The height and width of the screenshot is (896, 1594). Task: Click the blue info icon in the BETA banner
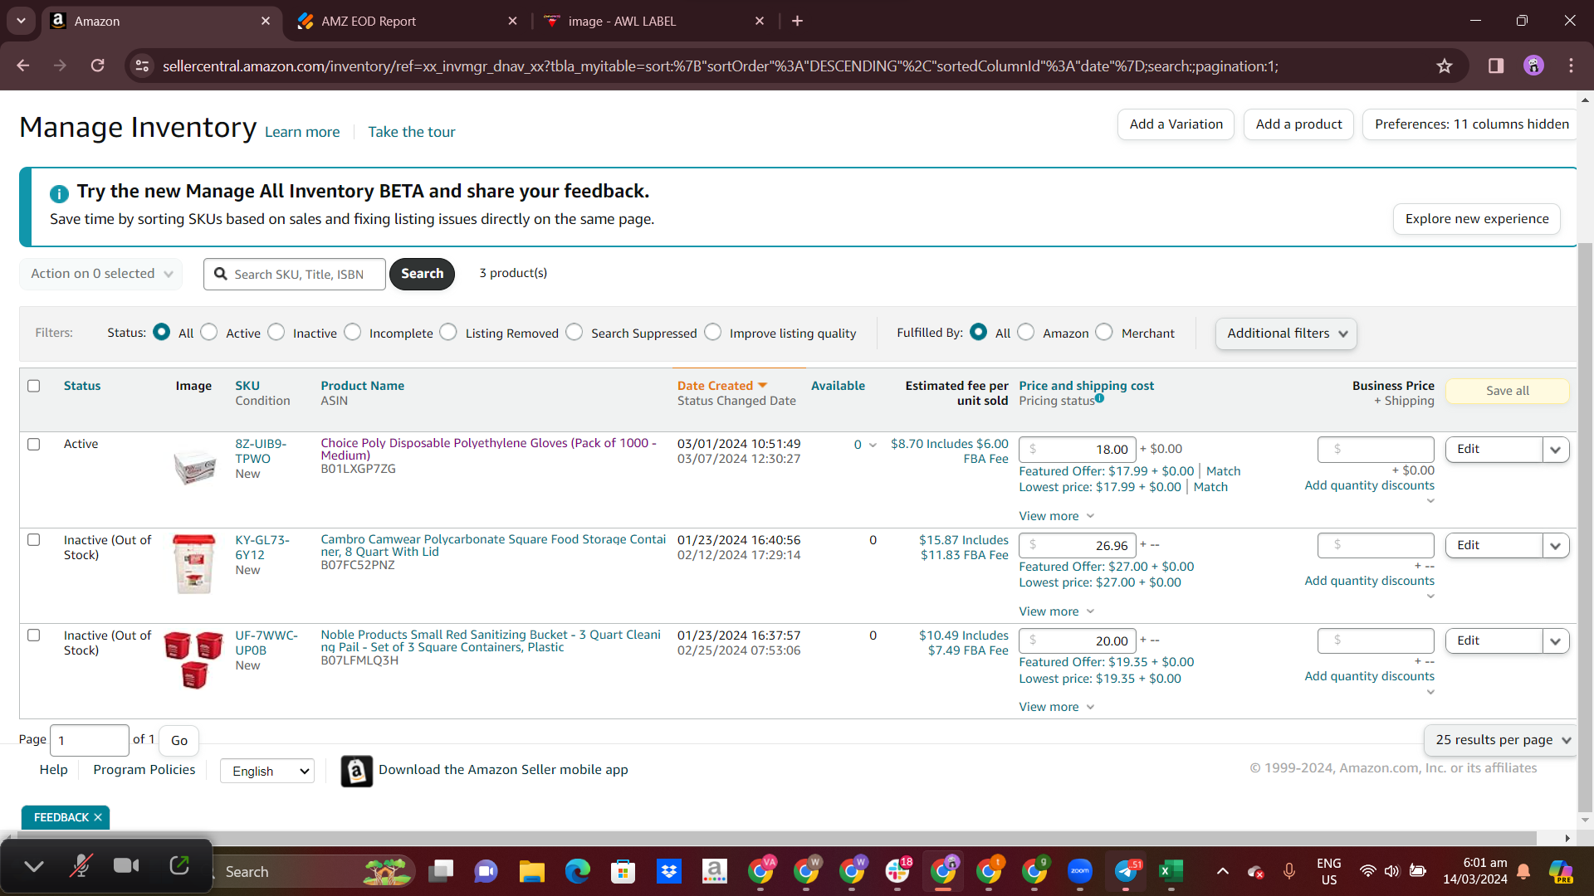point(59,193)
